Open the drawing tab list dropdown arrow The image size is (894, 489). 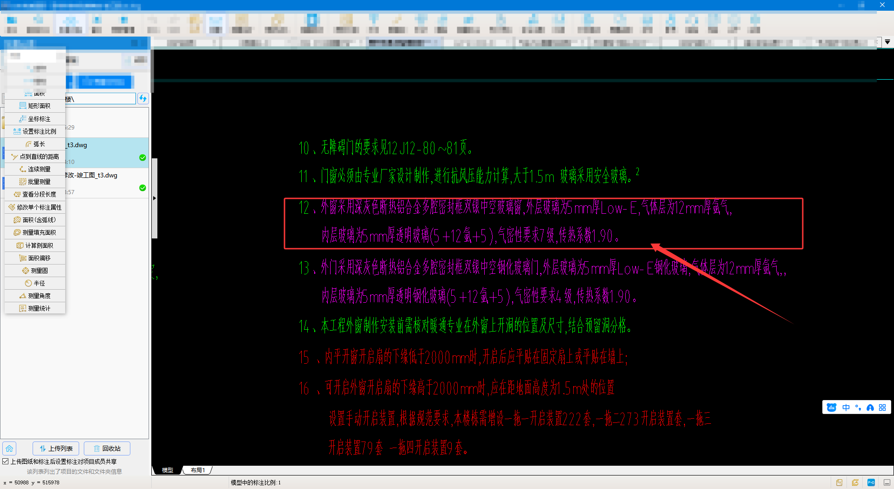click(x=887, y=42)
